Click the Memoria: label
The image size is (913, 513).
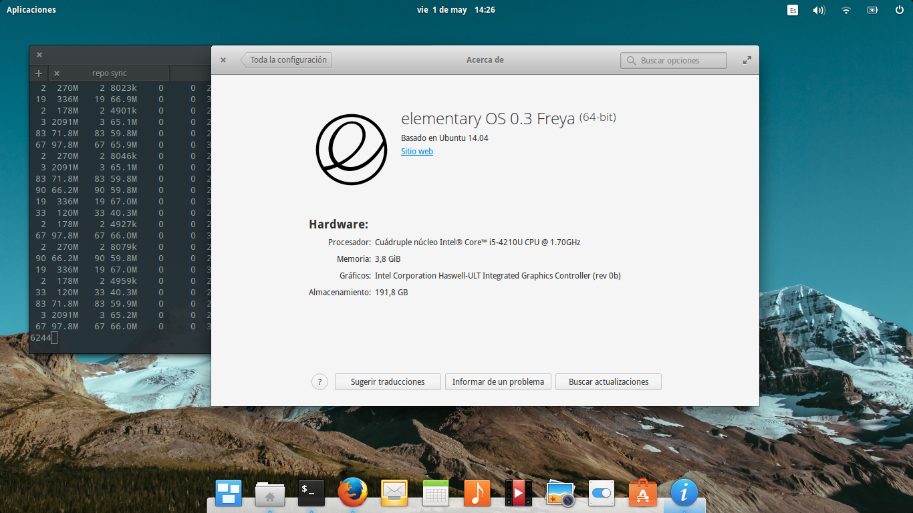tap(354, 259)
